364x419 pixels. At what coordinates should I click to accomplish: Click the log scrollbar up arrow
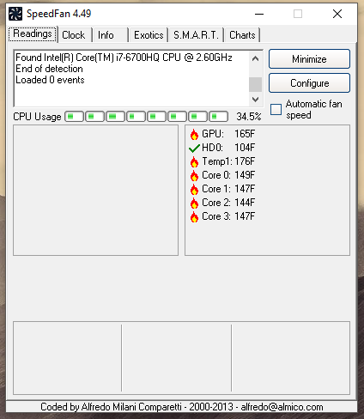255,58
